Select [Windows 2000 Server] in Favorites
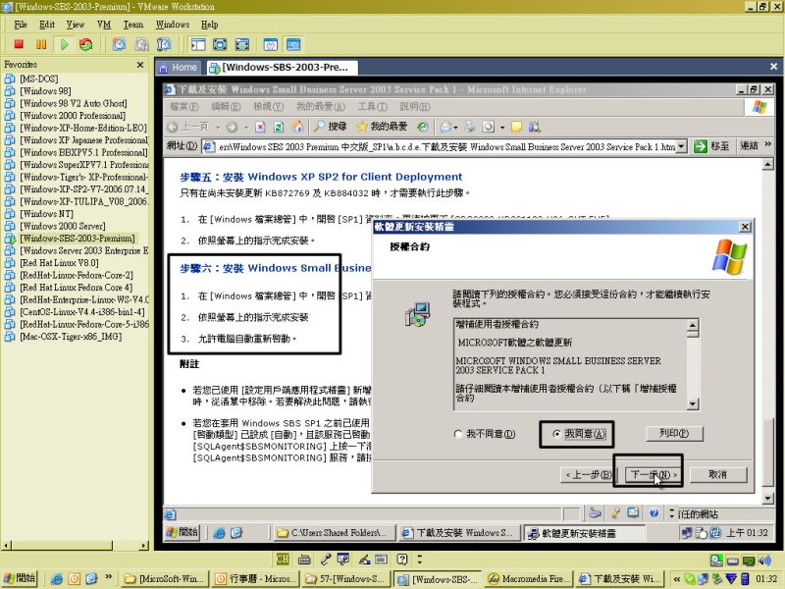This screenshot has height=589, width=785. pyautogui.click(x=62, y=226)
